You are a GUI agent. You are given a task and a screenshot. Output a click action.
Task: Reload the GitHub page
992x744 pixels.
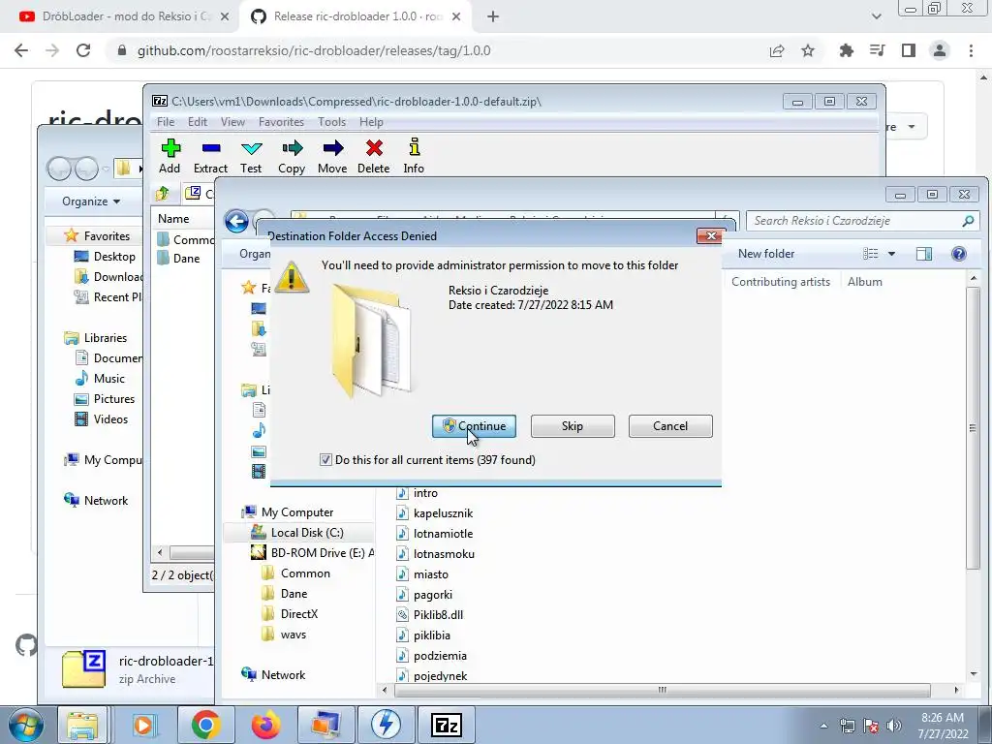83,50
